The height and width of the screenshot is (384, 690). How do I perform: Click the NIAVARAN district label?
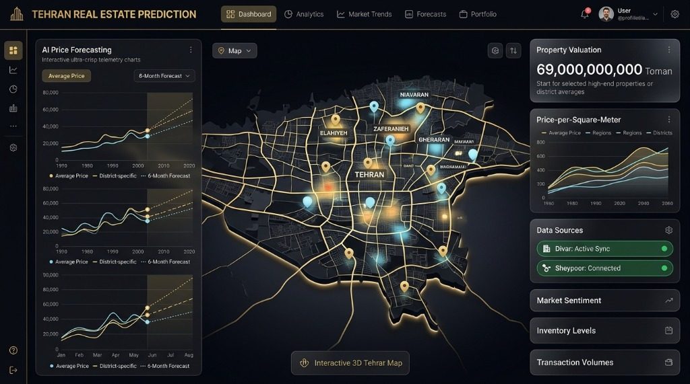[x=414, y=94]
